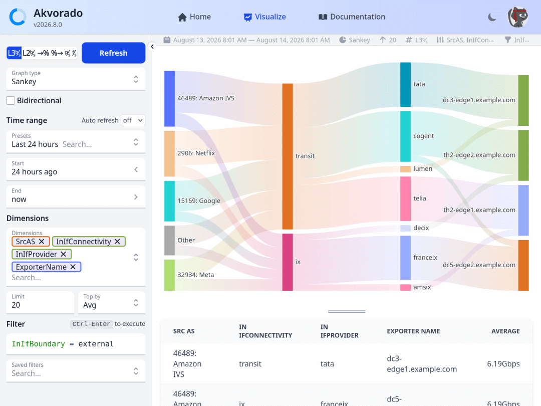Open the Auto refresh off dropdown

pyautogui.click(x=133, y=120)
